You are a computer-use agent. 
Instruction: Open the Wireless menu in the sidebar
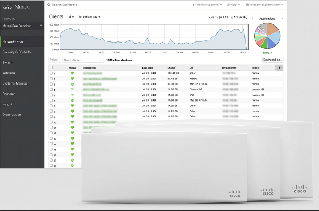[9, 73]
